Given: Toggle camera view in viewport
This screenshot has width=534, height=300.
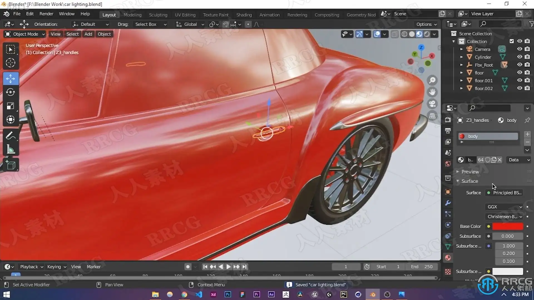Looking at the screenshot, I should tap(432, 104).
